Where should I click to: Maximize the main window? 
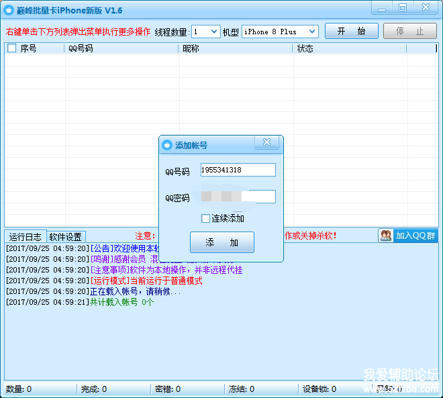tap(403, 7)
